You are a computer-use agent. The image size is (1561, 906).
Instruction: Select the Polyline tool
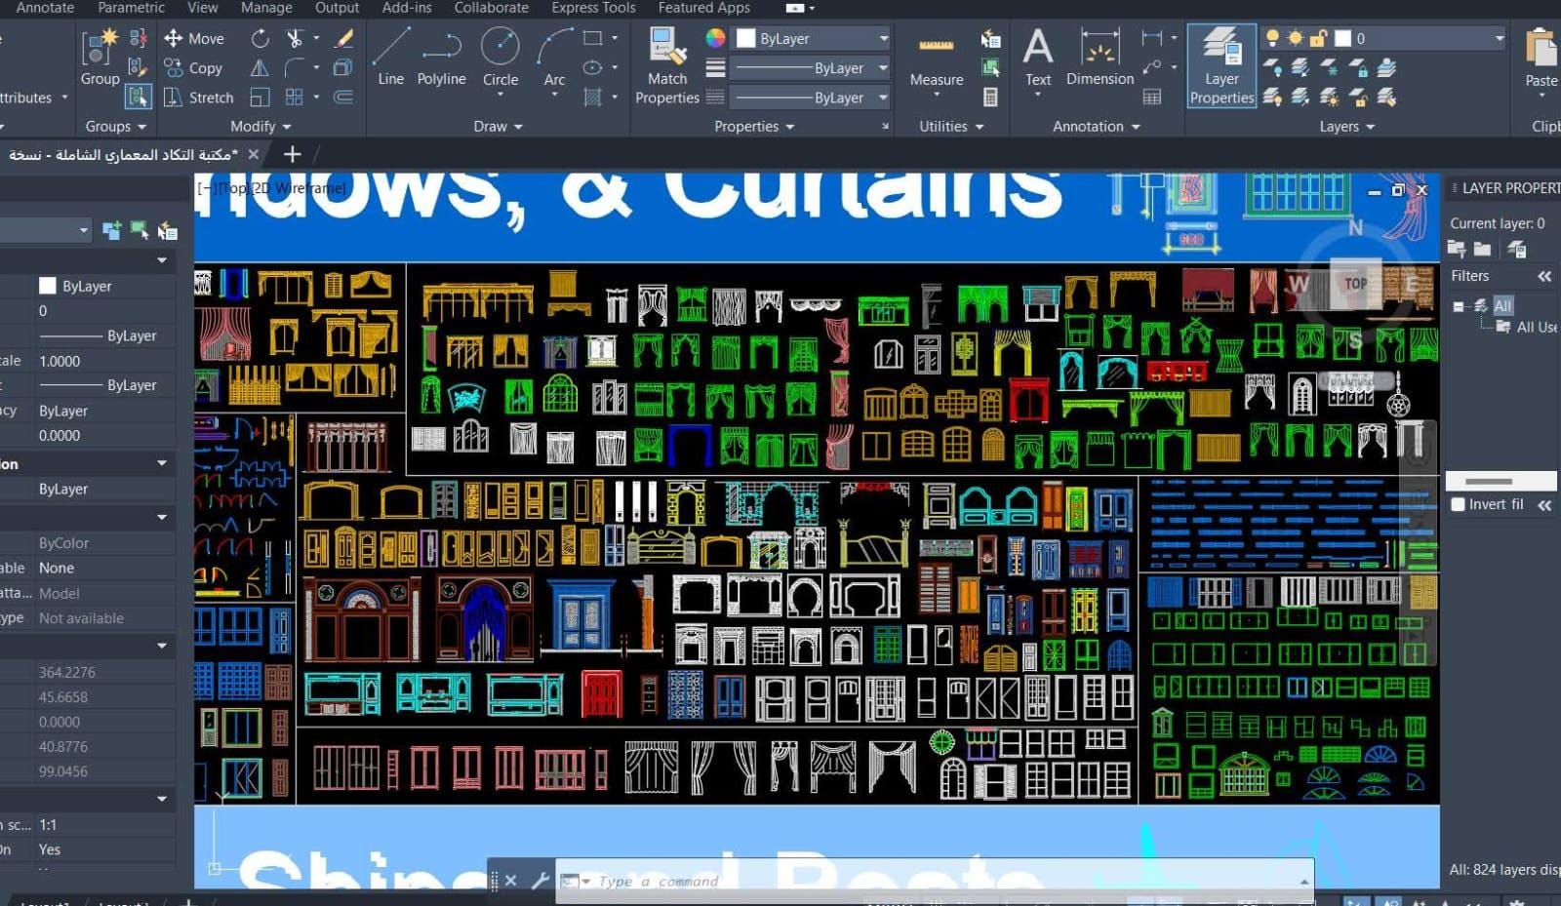(441, 57)
